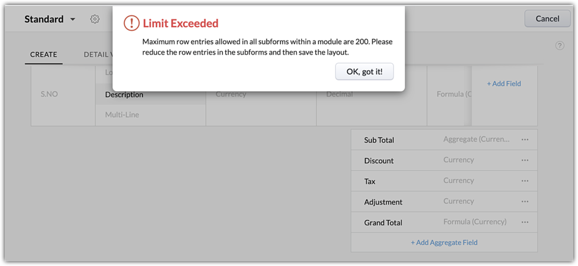Select the Grand Total aggregate field
Viewport: 578px width, 266px height.
[383, 222]
